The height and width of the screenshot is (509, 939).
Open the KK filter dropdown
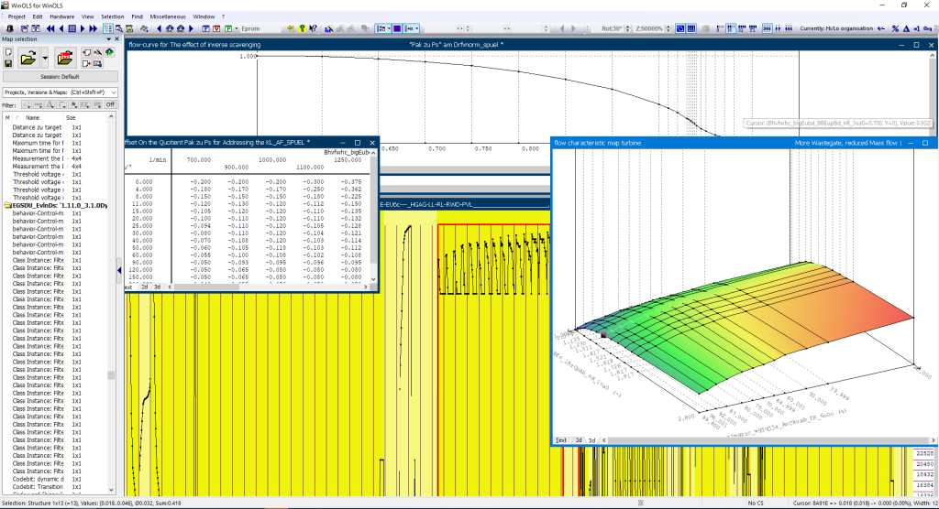(x=85, y=104)
